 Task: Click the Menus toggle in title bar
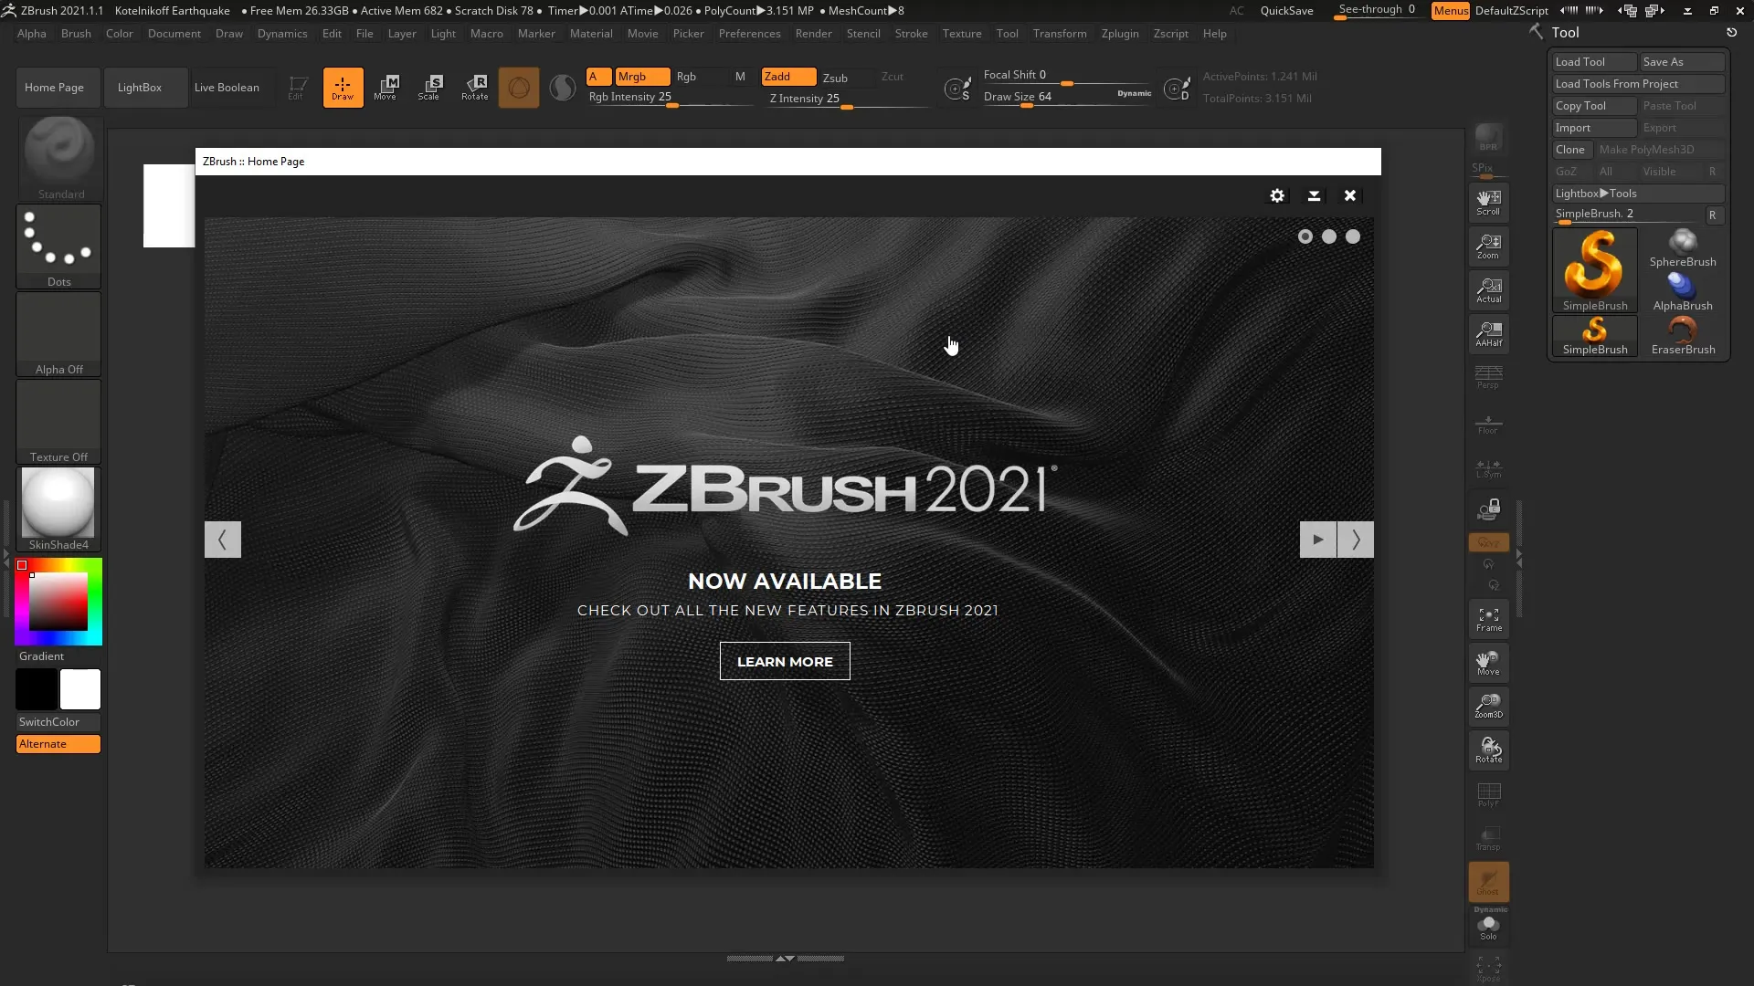tap(1451, 11)
